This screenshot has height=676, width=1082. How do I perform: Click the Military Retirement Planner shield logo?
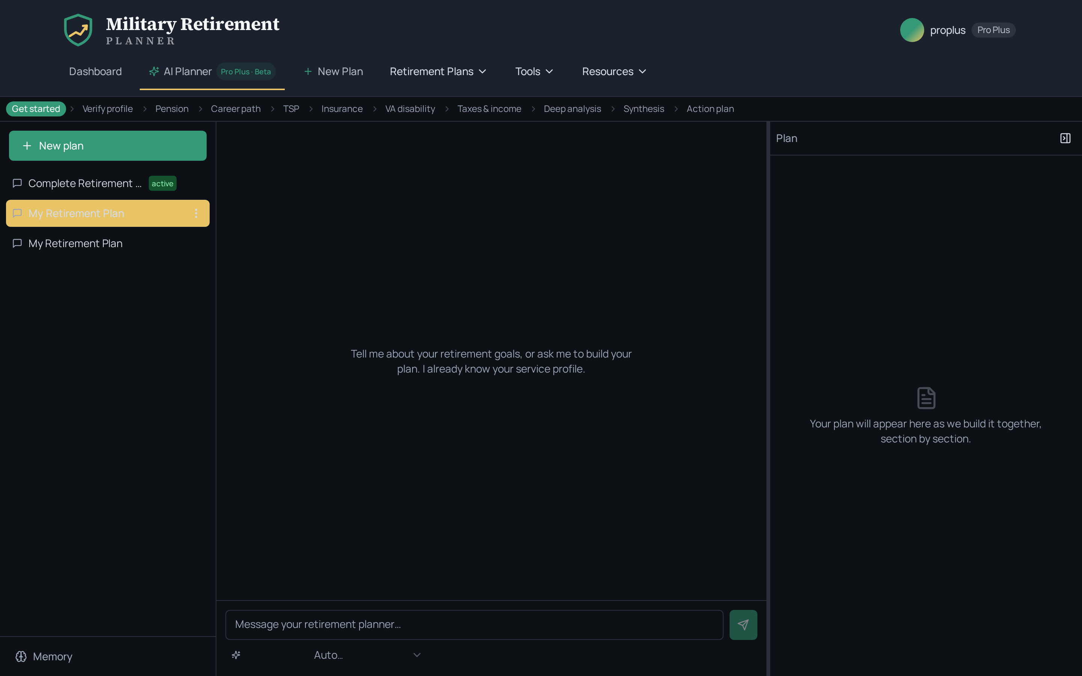78,30
